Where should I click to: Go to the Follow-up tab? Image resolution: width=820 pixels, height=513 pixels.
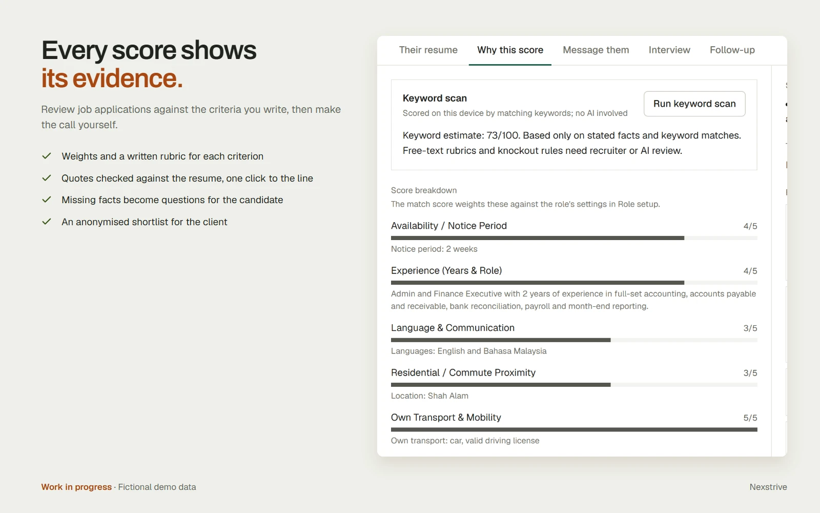coord(732,50)
